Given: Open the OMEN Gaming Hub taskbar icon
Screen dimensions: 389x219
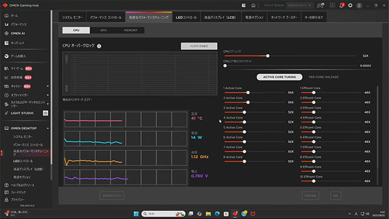Looking at the screenshot, I should pyautogui.click(x=235, y=214).
